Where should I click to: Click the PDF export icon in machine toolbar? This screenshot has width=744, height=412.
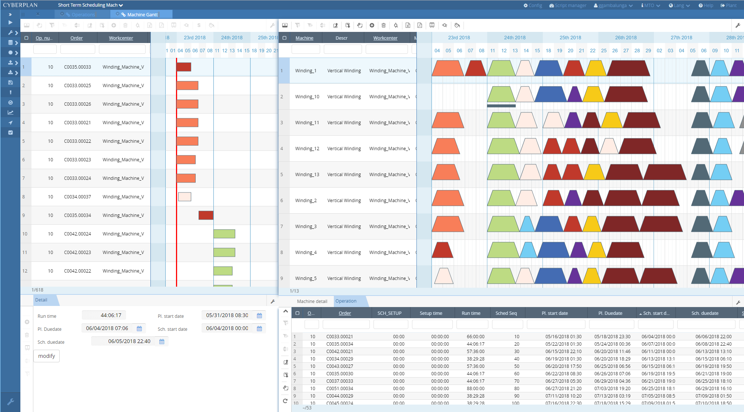tap(419, 26)
